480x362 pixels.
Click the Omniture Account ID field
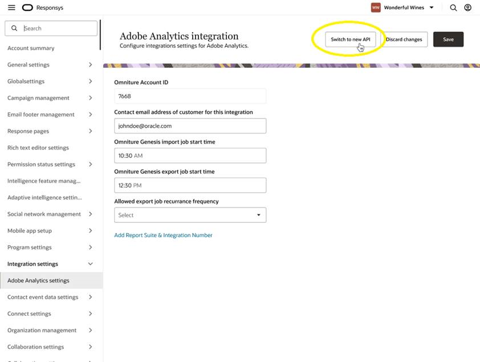190,96
